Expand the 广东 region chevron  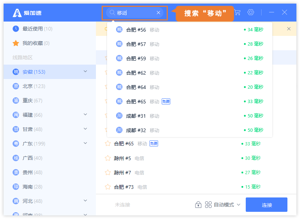[86, 143]
